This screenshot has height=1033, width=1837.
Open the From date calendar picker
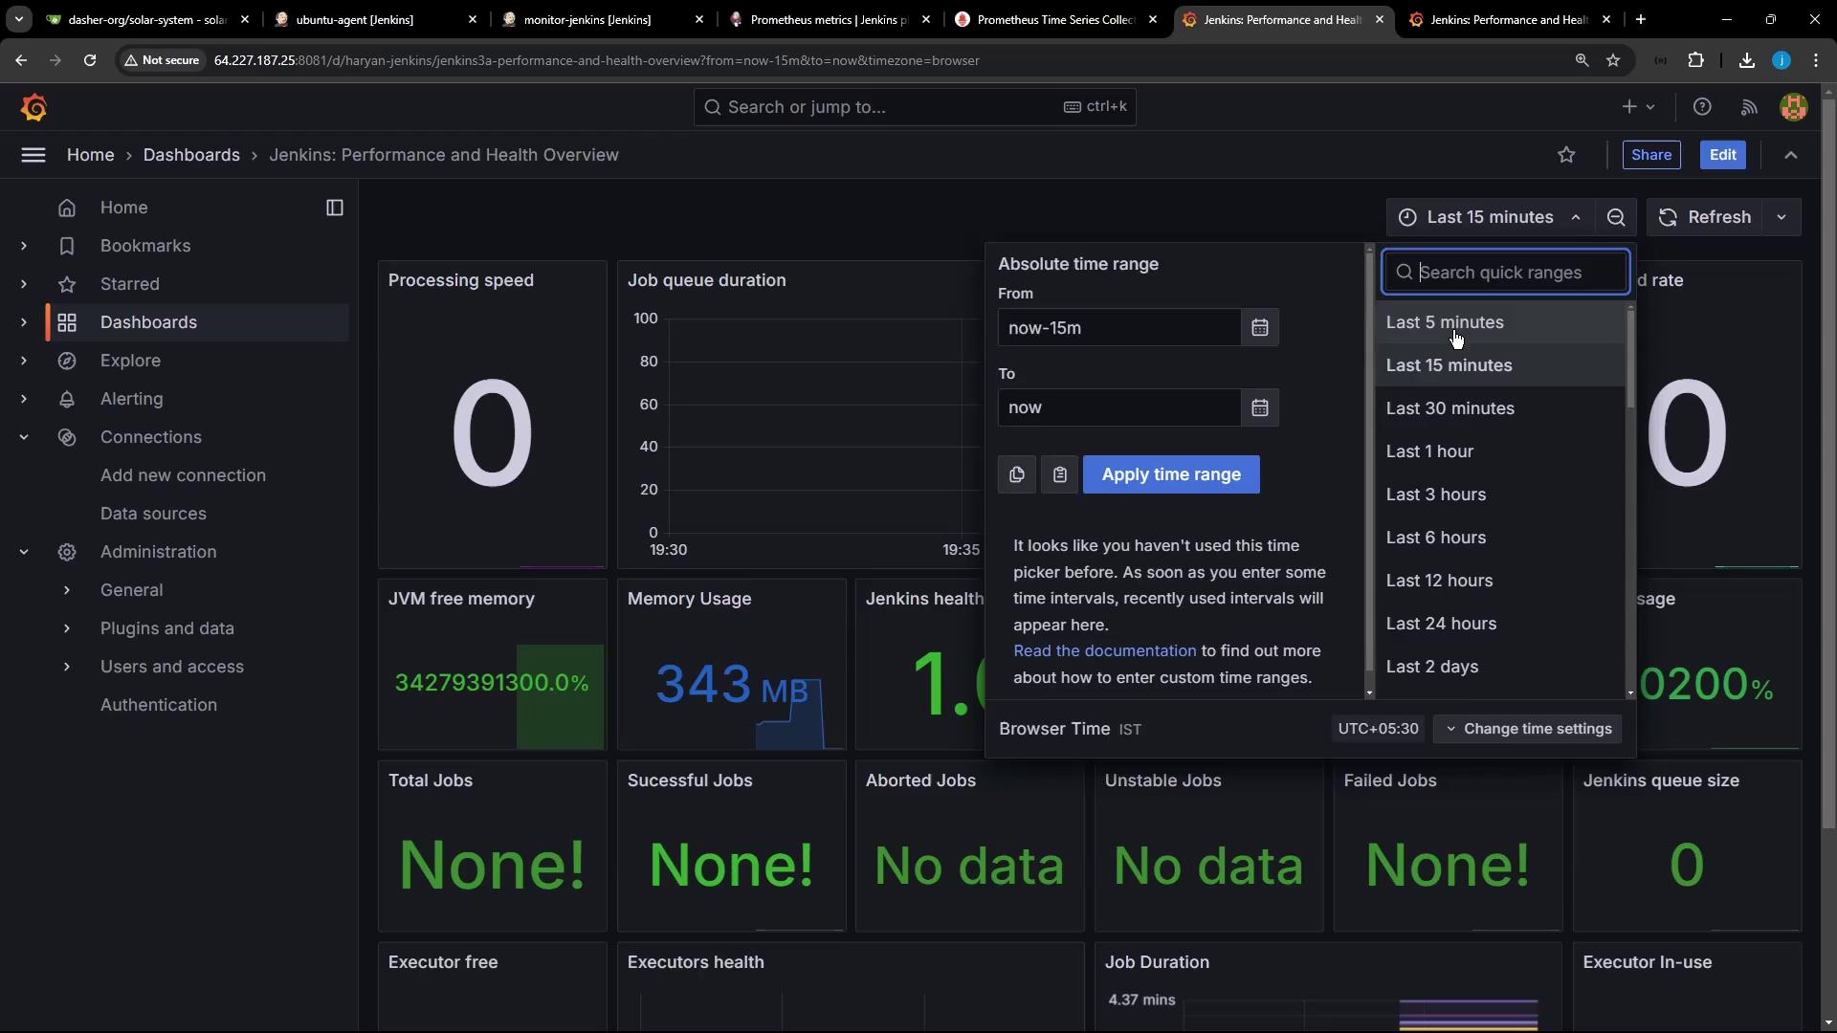click(x=1259, y=328)
